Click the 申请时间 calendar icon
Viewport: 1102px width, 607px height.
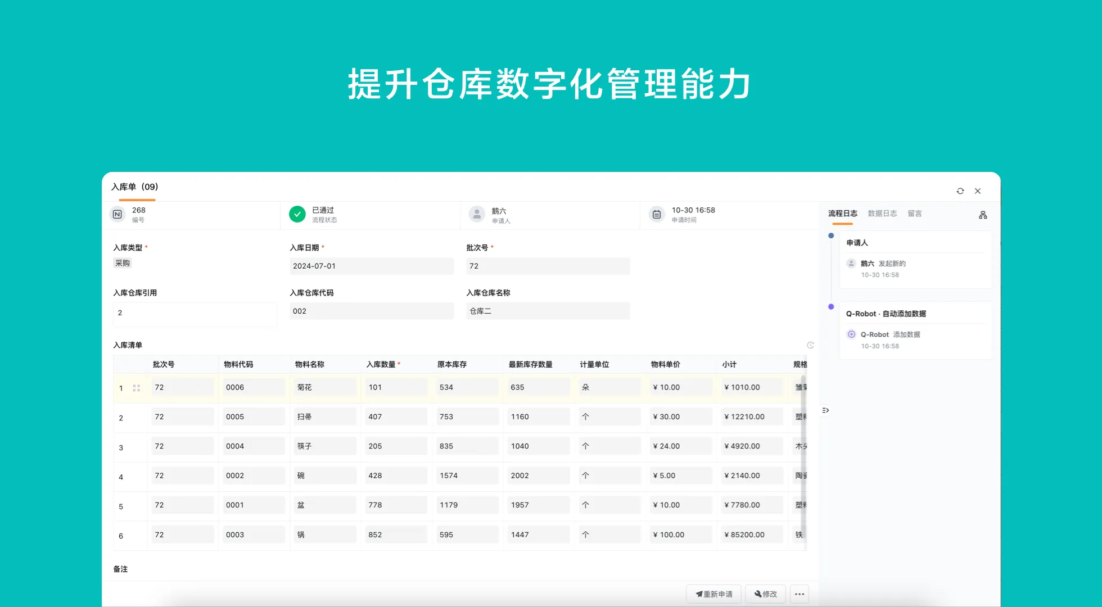click(656, 215)
